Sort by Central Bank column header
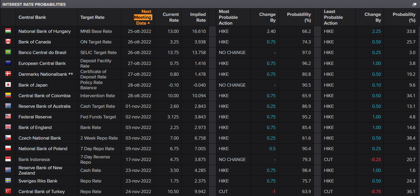 coord(32,17)
